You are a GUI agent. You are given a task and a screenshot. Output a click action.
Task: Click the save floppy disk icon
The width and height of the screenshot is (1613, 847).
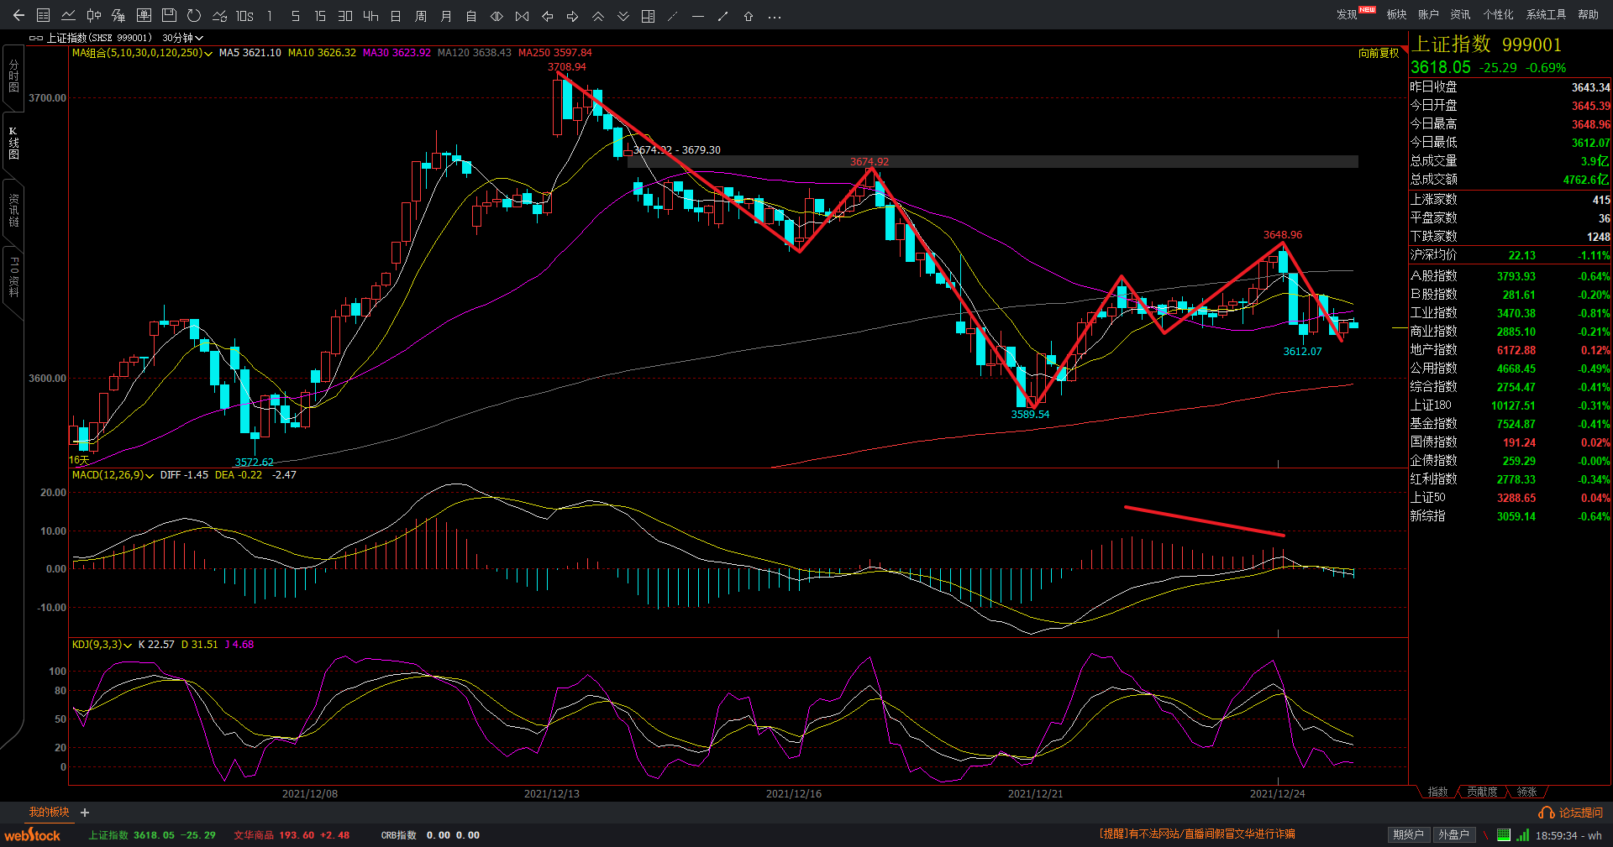(x=169, y=16)
